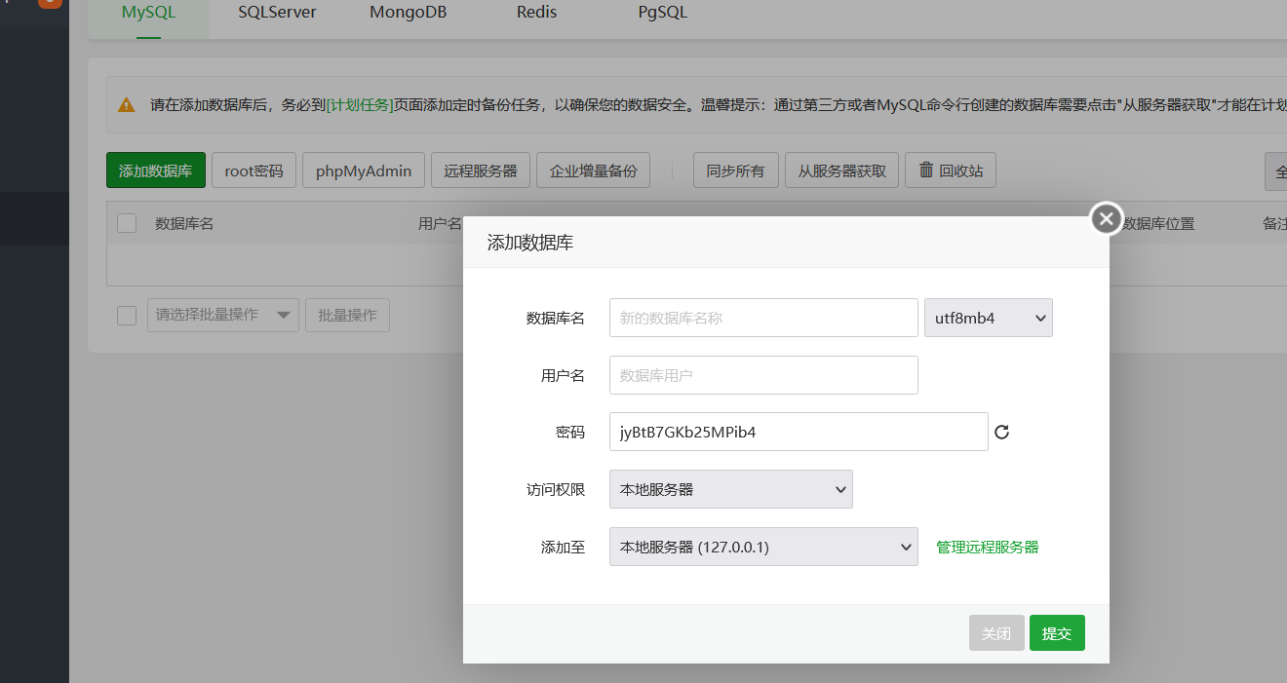Open the 回收站 recycle bin button

tap(951, 171)
